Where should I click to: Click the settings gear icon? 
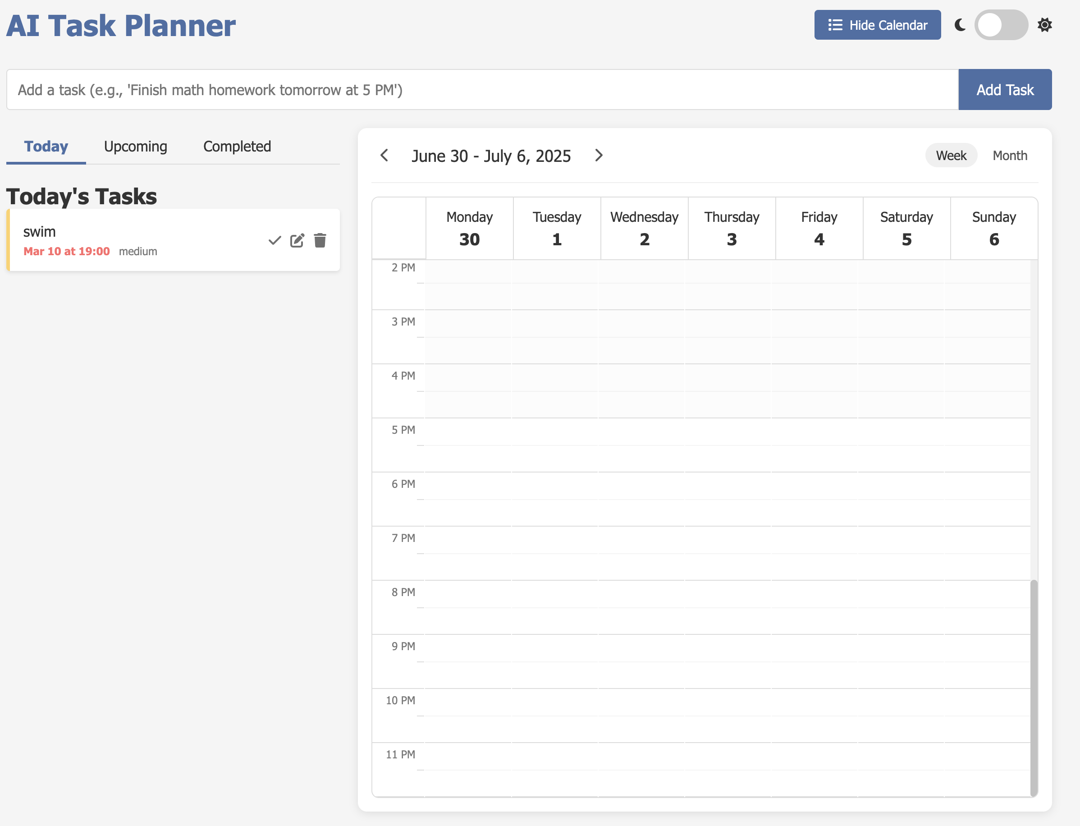tap(1044, 25)
